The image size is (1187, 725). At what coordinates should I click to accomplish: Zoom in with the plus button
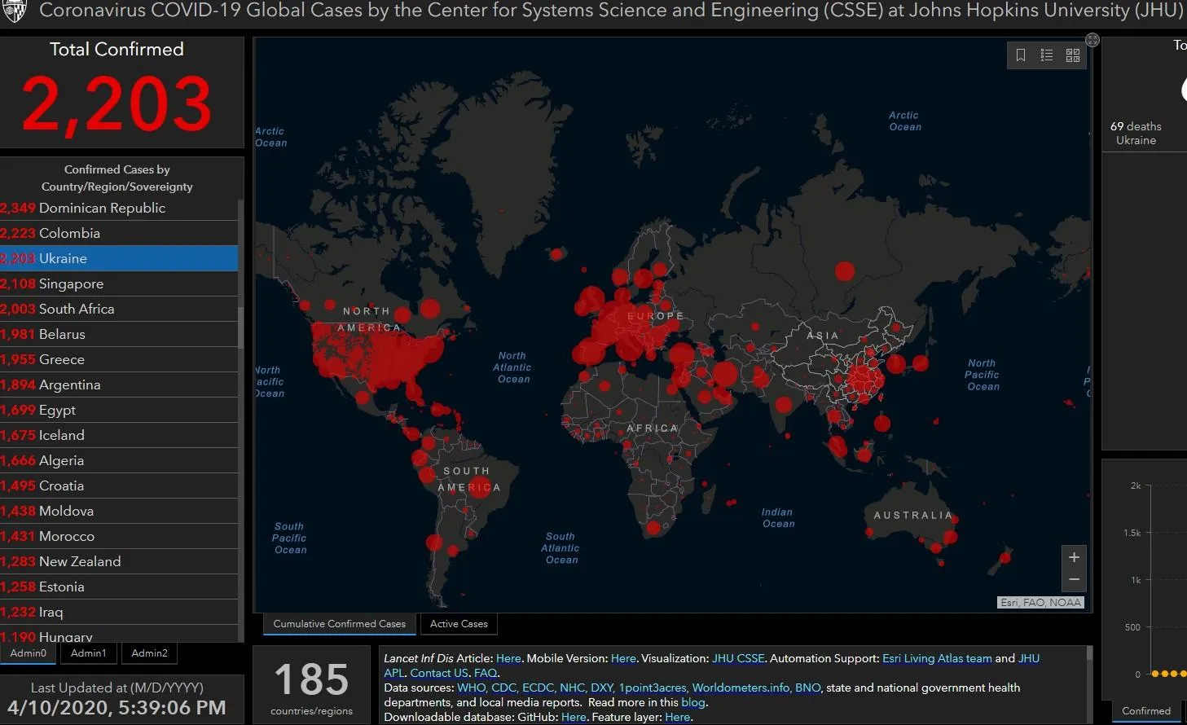pyautogui.click(x=1074, y=557)
